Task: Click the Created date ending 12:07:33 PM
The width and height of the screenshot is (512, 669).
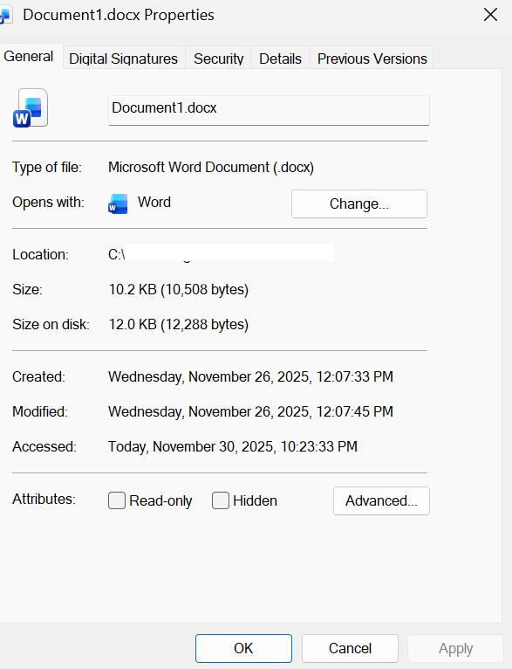Action: coord(250,376)
